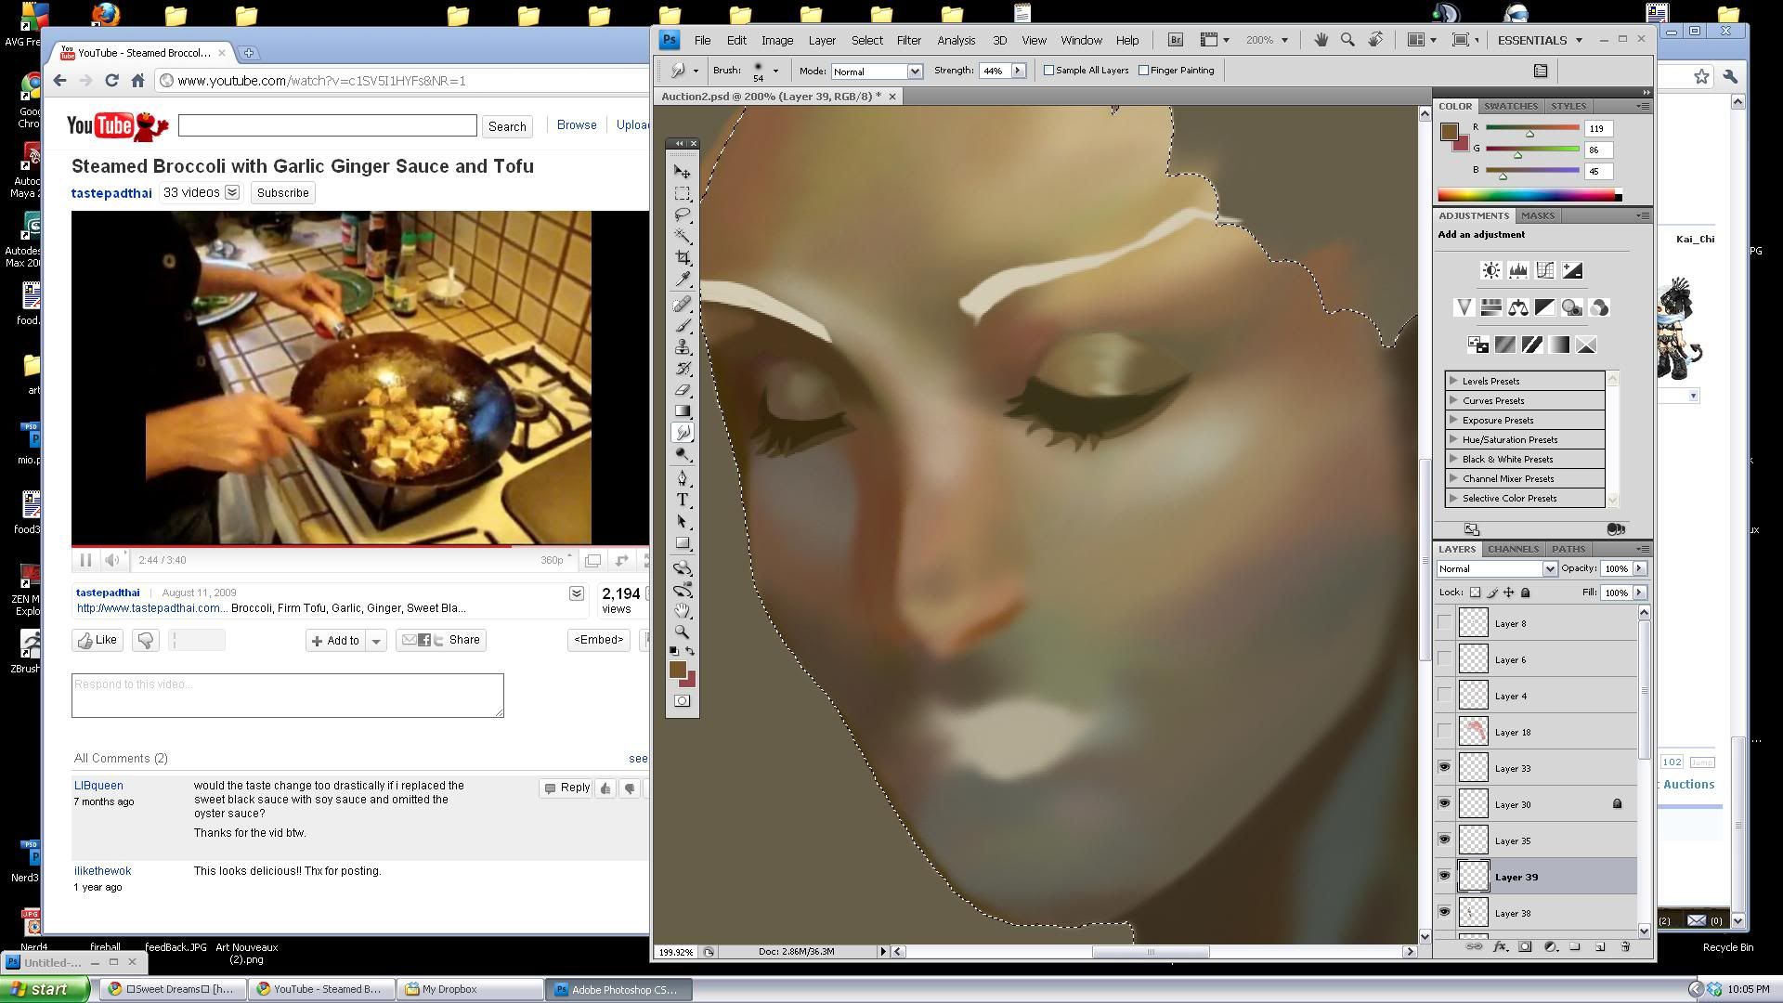
Task: Add Brightness/Contrast adjustment
Action: (1490, 270)
